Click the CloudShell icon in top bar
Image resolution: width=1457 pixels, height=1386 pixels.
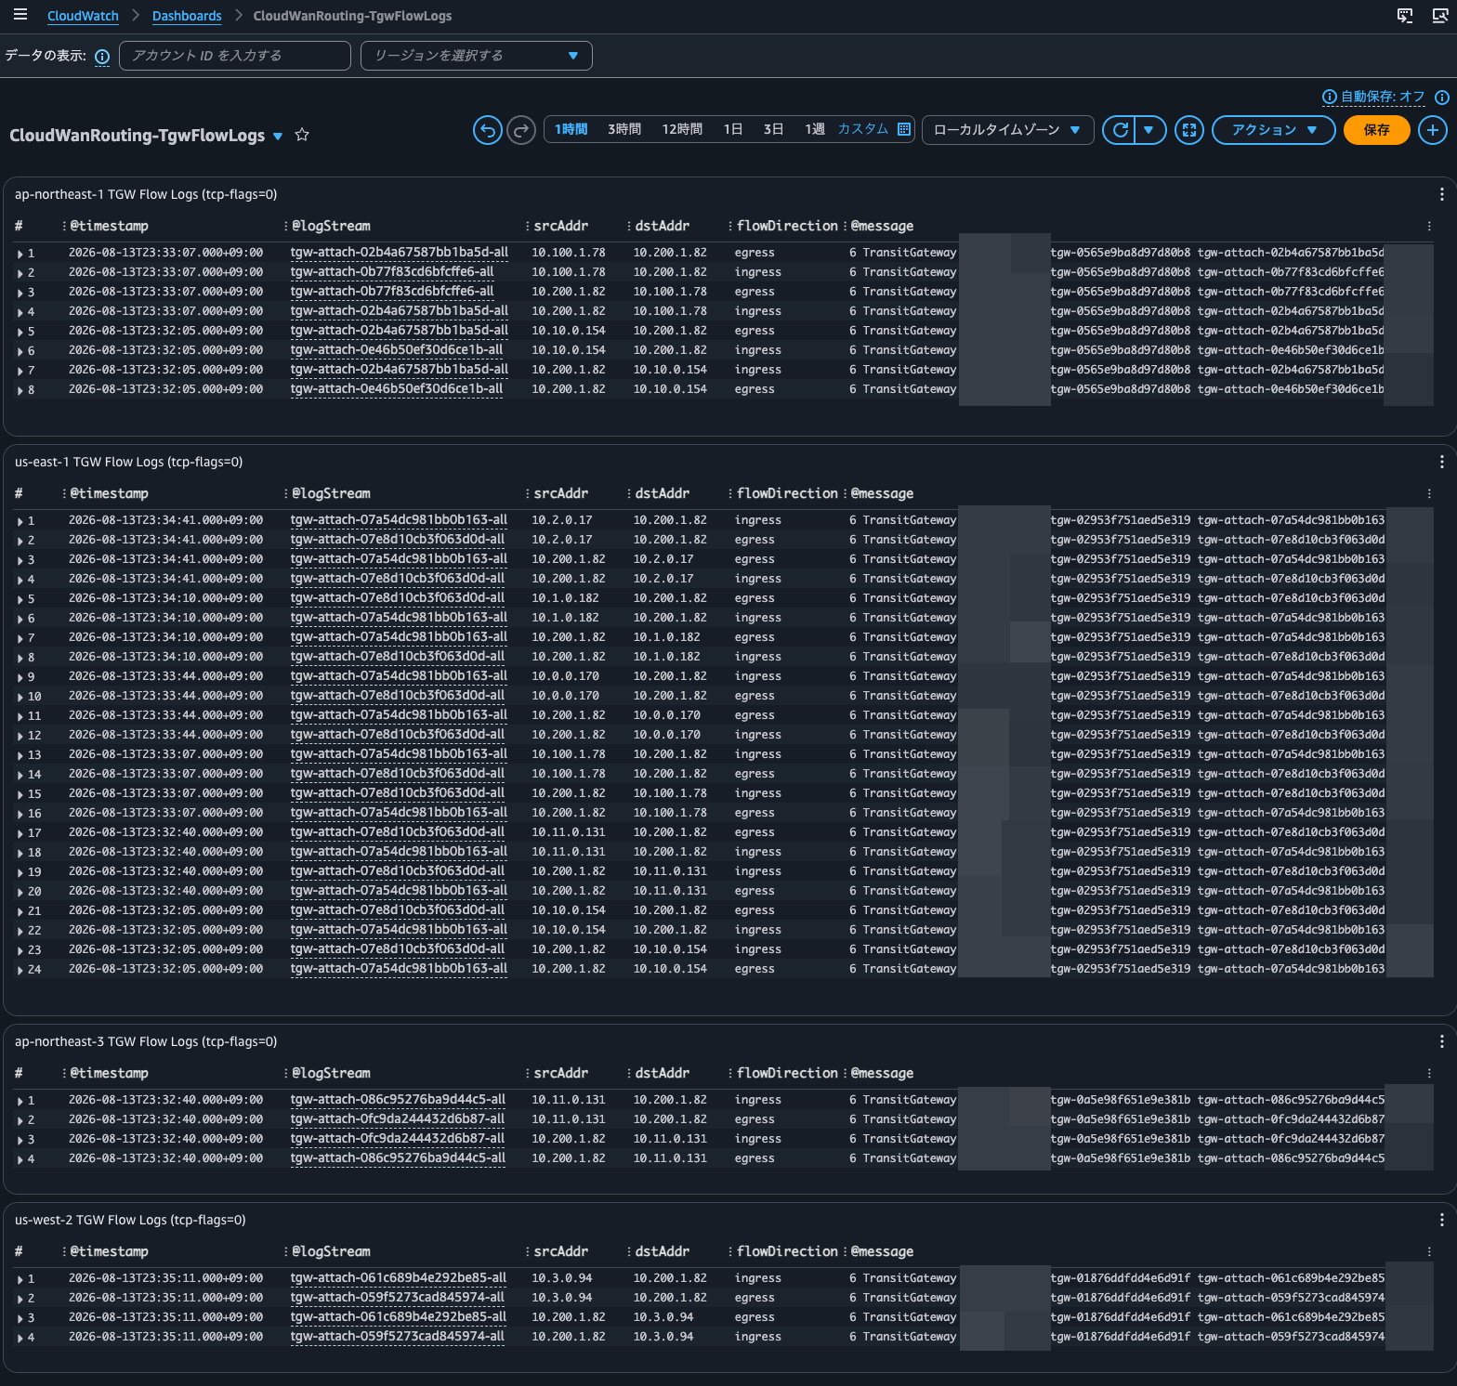point(1405,16)
